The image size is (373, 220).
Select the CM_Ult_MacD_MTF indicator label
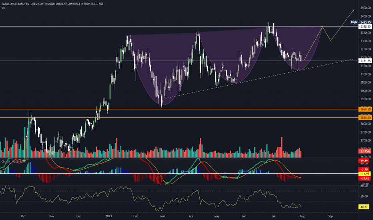pos(13,162)
